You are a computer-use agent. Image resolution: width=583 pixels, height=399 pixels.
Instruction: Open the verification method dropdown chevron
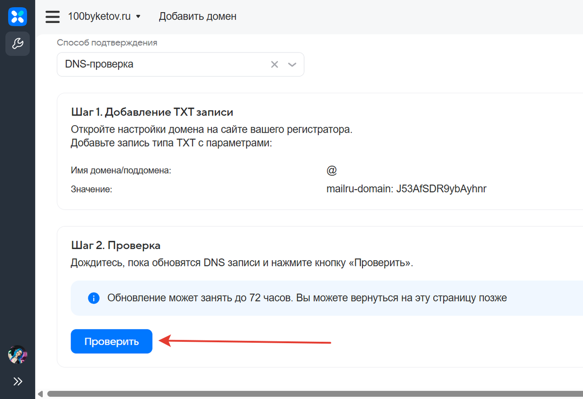(x=292, y=64)
